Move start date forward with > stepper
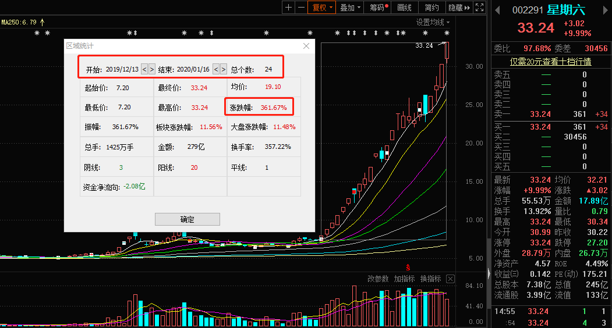This screenshot has width=612, height=328. tap(152, 69)
